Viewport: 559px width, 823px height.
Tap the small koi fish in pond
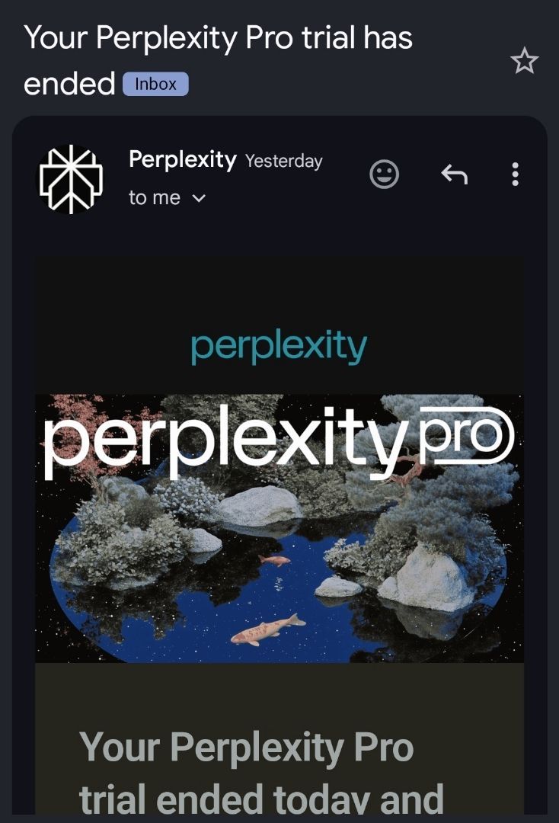(x=275, y=561)
